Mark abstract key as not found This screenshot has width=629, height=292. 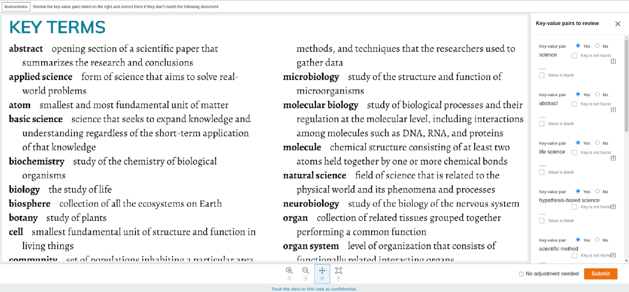click(x=575, y=104)
